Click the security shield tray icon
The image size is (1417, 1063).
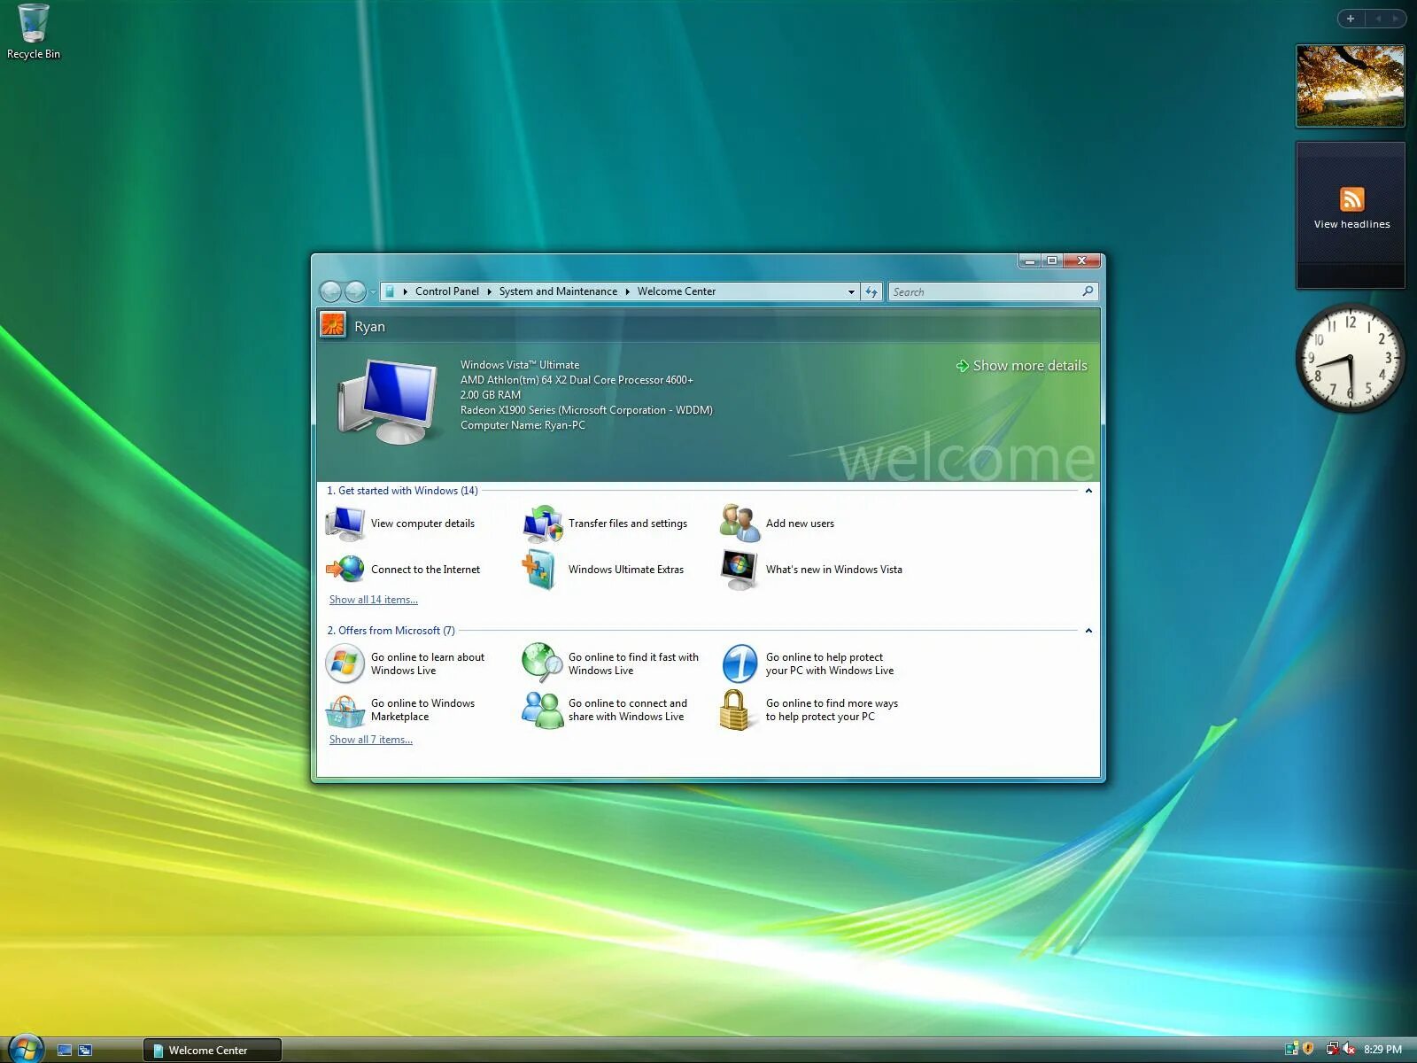[1308, 1049]
